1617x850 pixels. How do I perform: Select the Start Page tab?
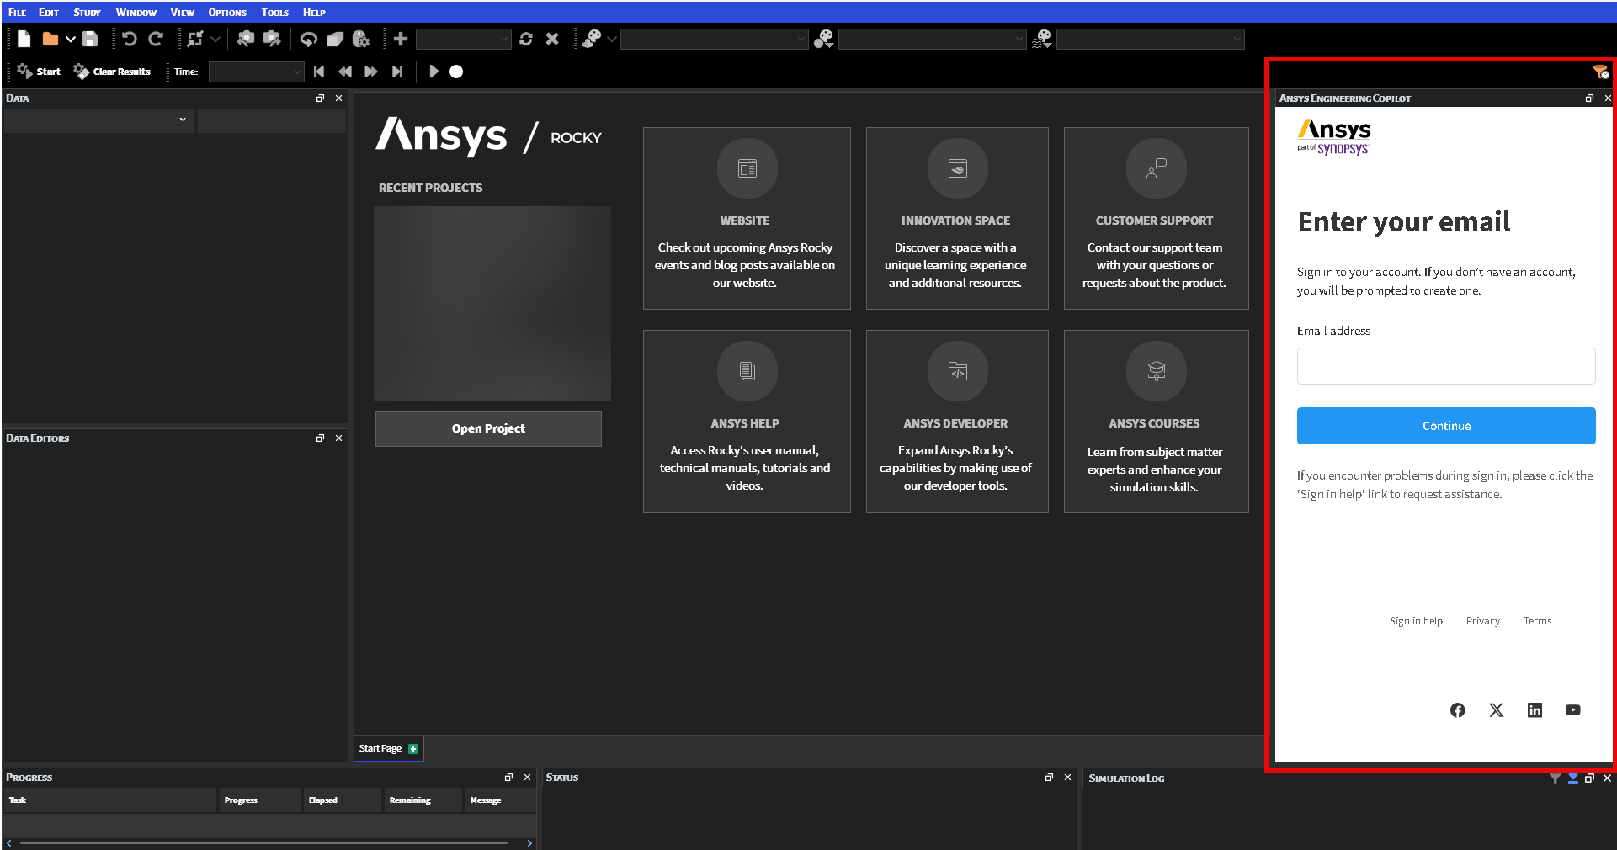(x=380, y=748)
